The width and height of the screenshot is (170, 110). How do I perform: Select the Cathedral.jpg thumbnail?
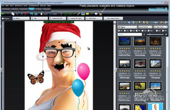(x=155, y=41)
